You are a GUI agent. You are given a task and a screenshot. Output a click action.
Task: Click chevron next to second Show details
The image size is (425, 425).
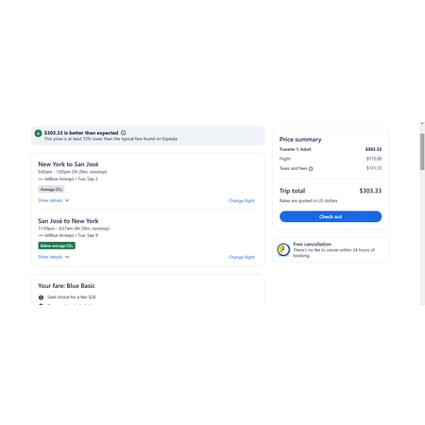pyautogui.click(x=67, y=257)
